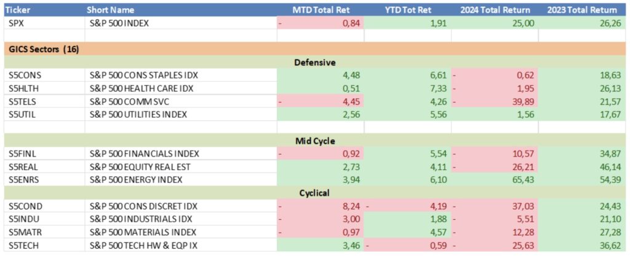This screenshot has height=256, width=630.
Task: Select the S5TELS ticker cell
Action: (x=23, y=101)
